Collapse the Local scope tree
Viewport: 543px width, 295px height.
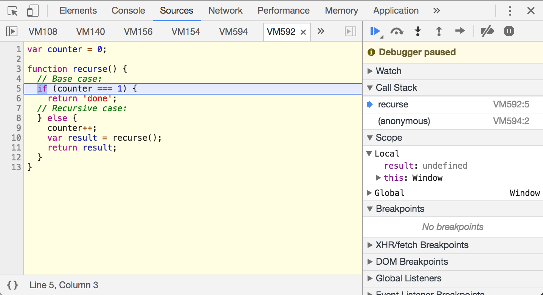(369, 154)
